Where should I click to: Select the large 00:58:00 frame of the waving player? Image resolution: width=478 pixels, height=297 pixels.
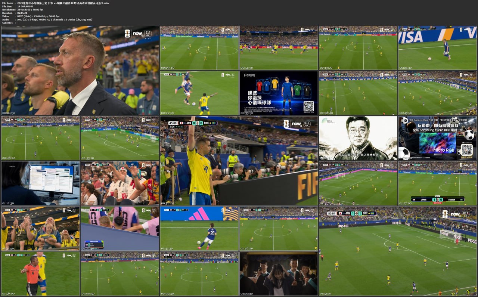239,161
